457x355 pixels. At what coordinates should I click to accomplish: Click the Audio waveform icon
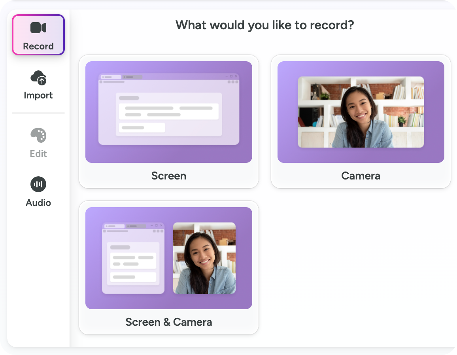[38, 184]
